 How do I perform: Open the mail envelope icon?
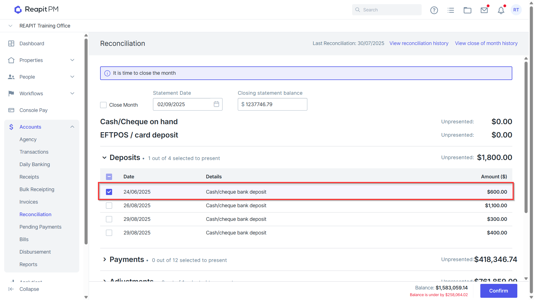pyautogui.click(x=484, y=10)
